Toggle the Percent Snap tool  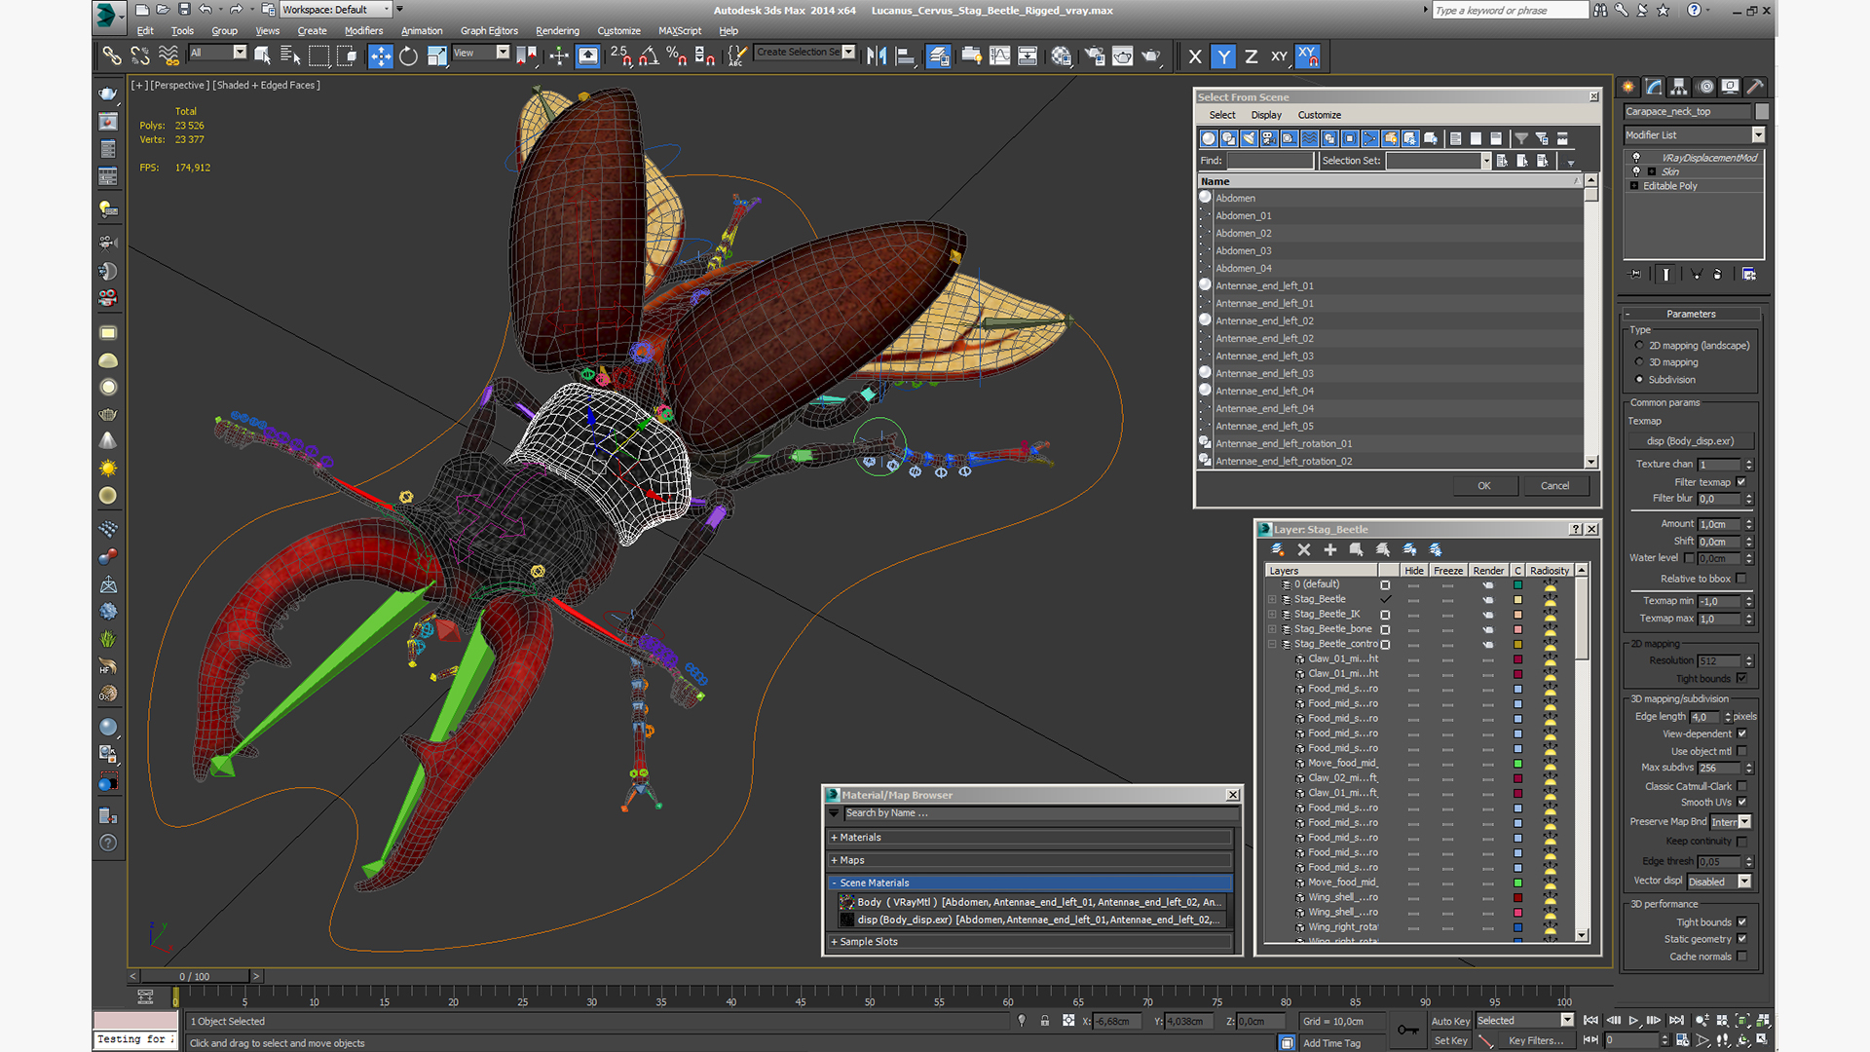click(x=677, y=56)
